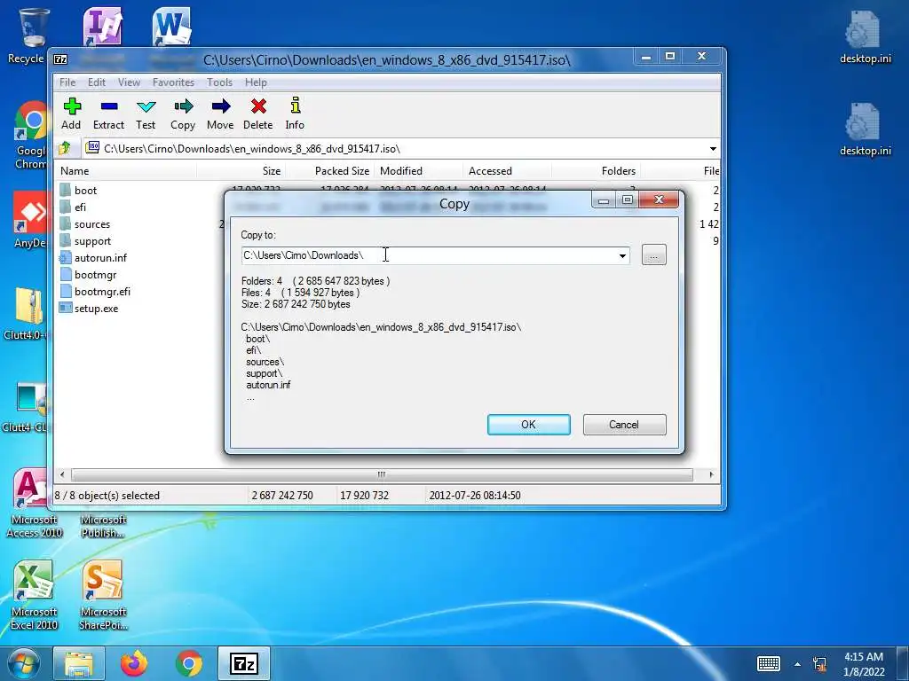Viewport: 909px width, 681px height.
Task: Click the '8 / 8 object(s) selected' status text
Action: [x=107, y=496]
